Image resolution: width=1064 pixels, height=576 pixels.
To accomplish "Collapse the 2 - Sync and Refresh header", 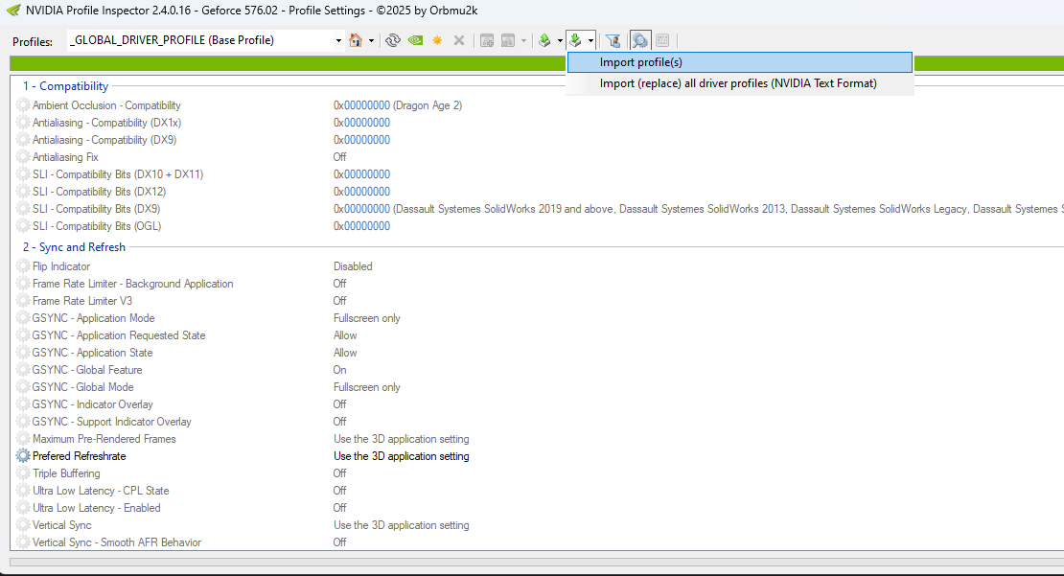I will click(x=74, y=247).
